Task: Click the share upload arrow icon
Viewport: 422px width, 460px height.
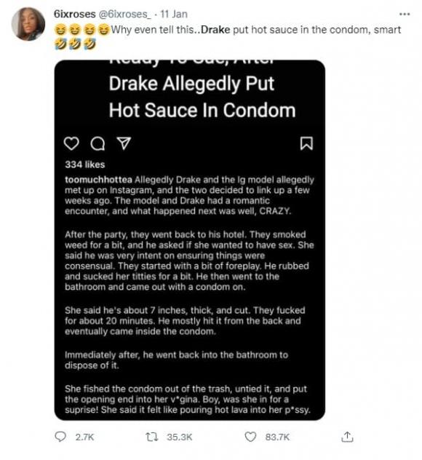Action: coord(347,437)
